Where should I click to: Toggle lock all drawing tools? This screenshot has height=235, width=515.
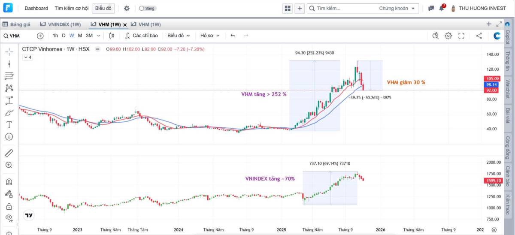tap(9, 206)
